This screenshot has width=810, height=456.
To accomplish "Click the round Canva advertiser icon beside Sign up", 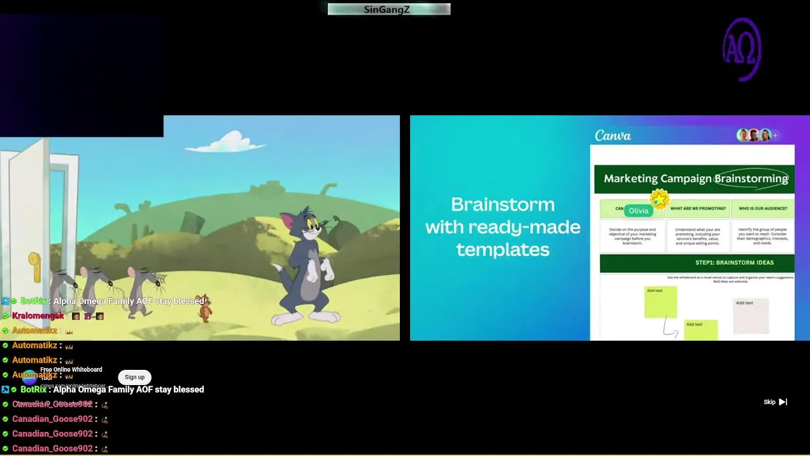I will tap(30, 377).
